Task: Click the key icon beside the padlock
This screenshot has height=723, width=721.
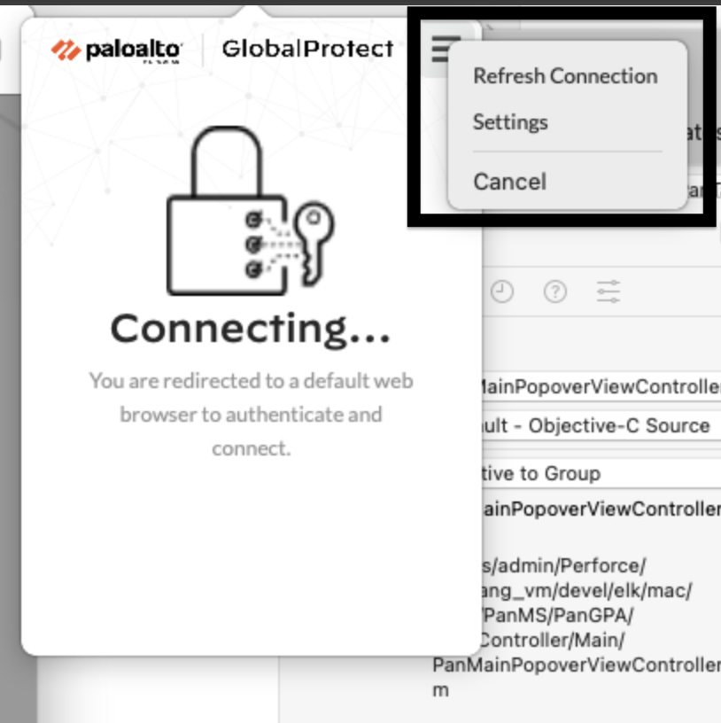Action: 314,243
